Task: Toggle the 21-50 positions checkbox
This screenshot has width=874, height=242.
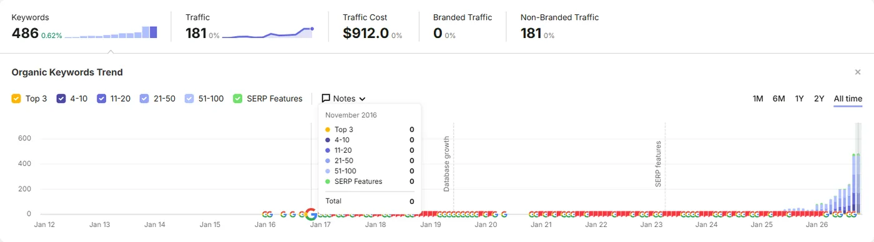Action: [144, 99]
